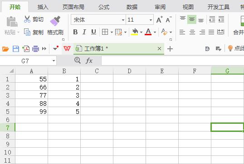Screen dimensions: 244x164
Task: Align text to bottom
Action: (201, 20)
